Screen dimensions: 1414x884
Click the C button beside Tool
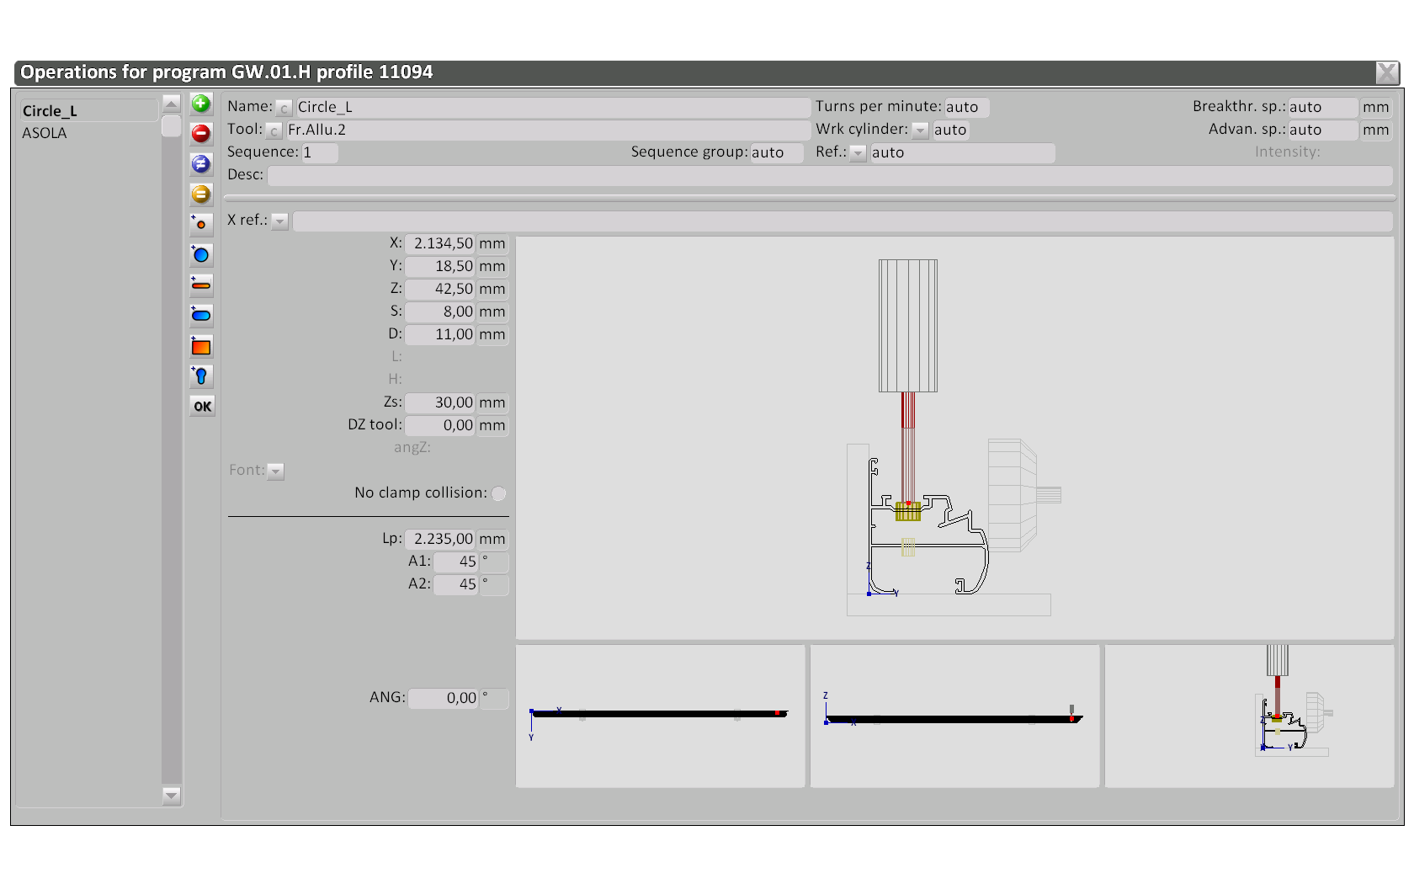tap(274, 131)
